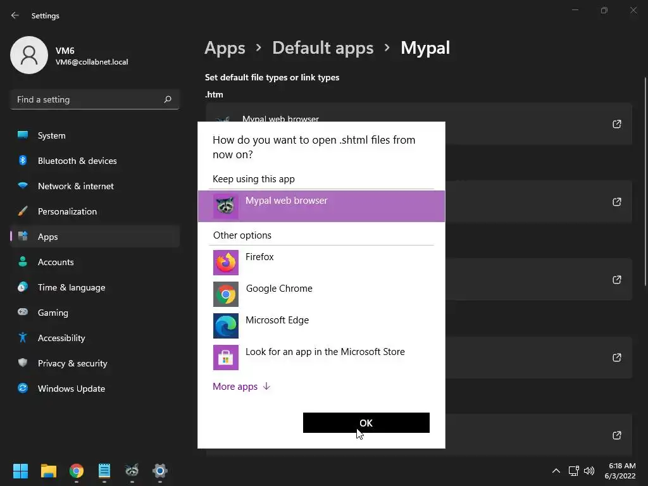Open Personalization settings

tap(95, 211)
